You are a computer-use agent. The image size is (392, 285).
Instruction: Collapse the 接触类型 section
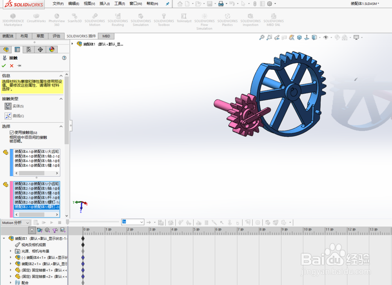pyautogui.click(x=61, y=99)
